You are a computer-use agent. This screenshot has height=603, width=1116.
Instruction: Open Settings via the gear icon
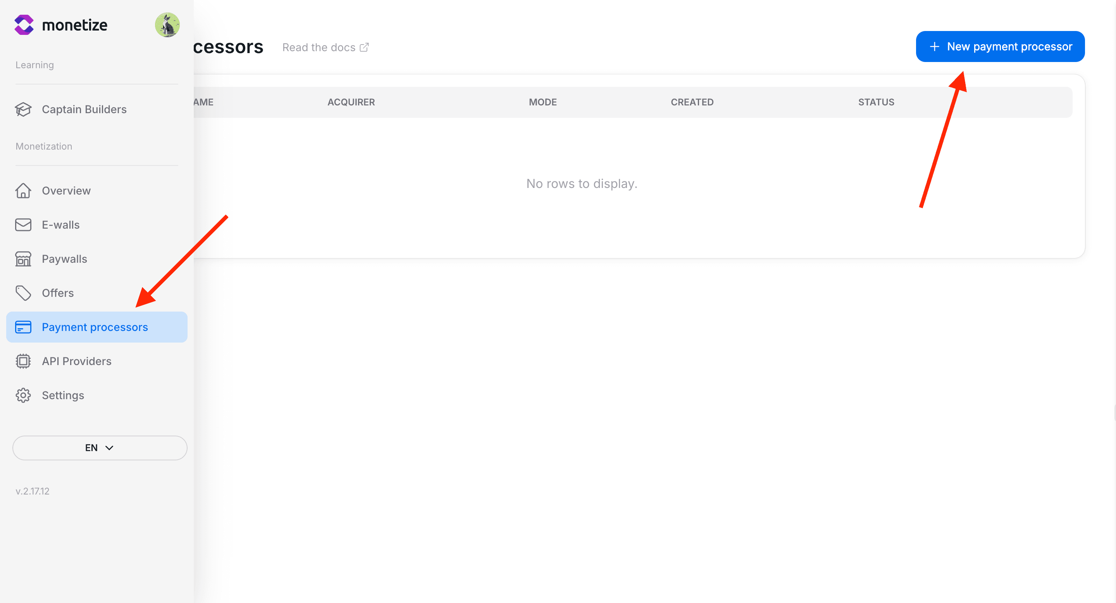[x=23, y=395]
